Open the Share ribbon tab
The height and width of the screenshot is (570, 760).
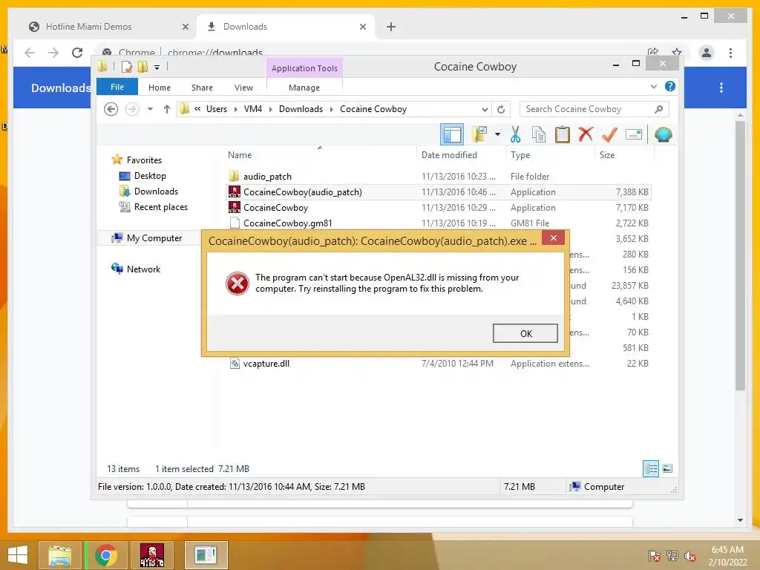click(x=202, y=88)
